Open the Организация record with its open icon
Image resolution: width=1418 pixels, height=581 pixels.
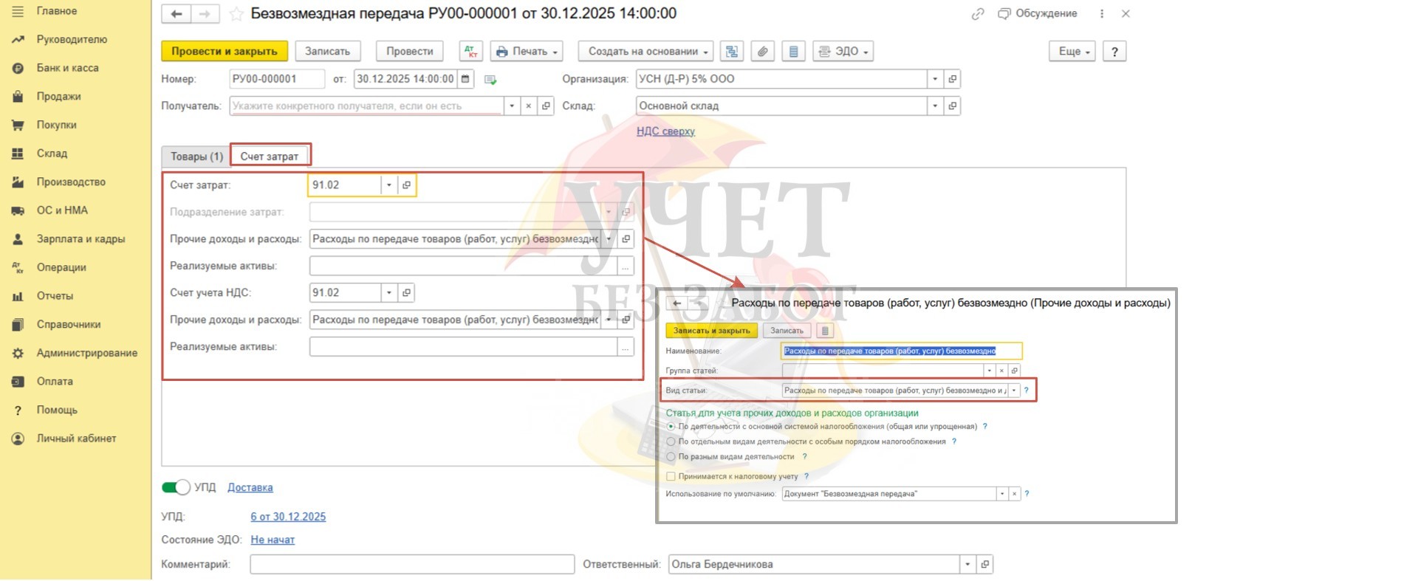tap(953, 79)
